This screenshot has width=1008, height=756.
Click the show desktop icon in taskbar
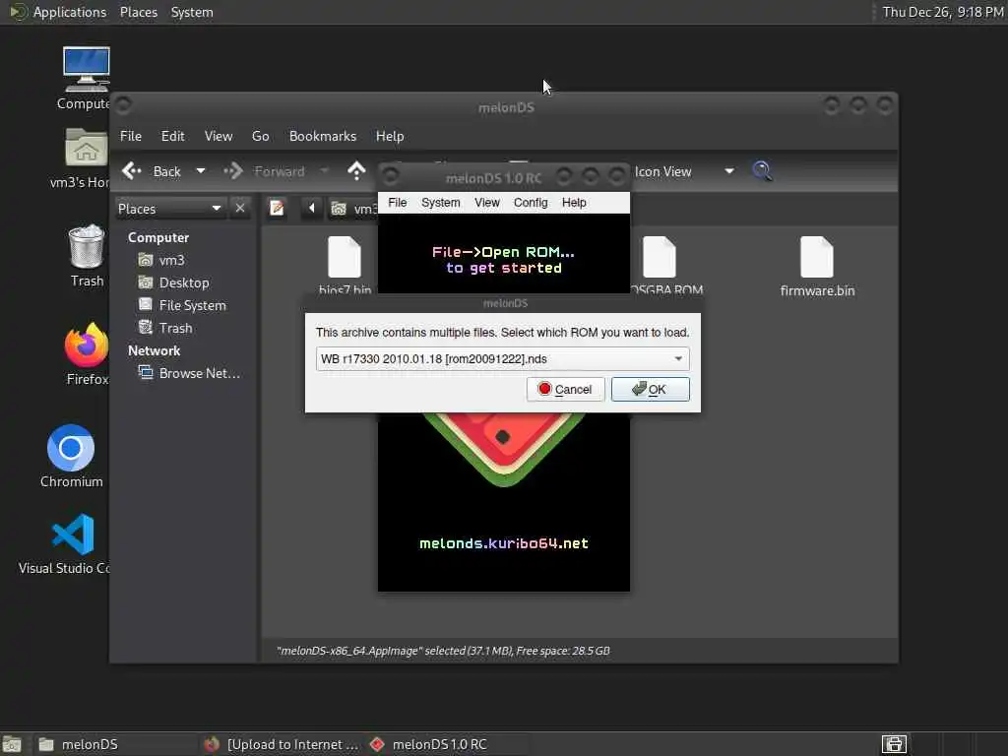(12, 744)
